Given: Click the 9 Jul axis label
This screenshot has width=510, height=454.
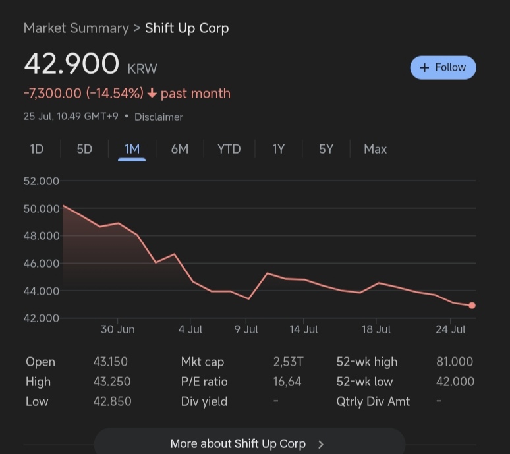Looking at the screenshot, I should (246, 329).
